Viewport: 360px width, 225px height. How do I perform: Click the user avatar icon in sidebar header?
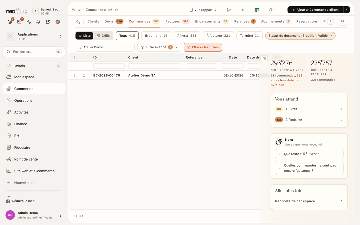pyautogui.click(x=58, y=22)
